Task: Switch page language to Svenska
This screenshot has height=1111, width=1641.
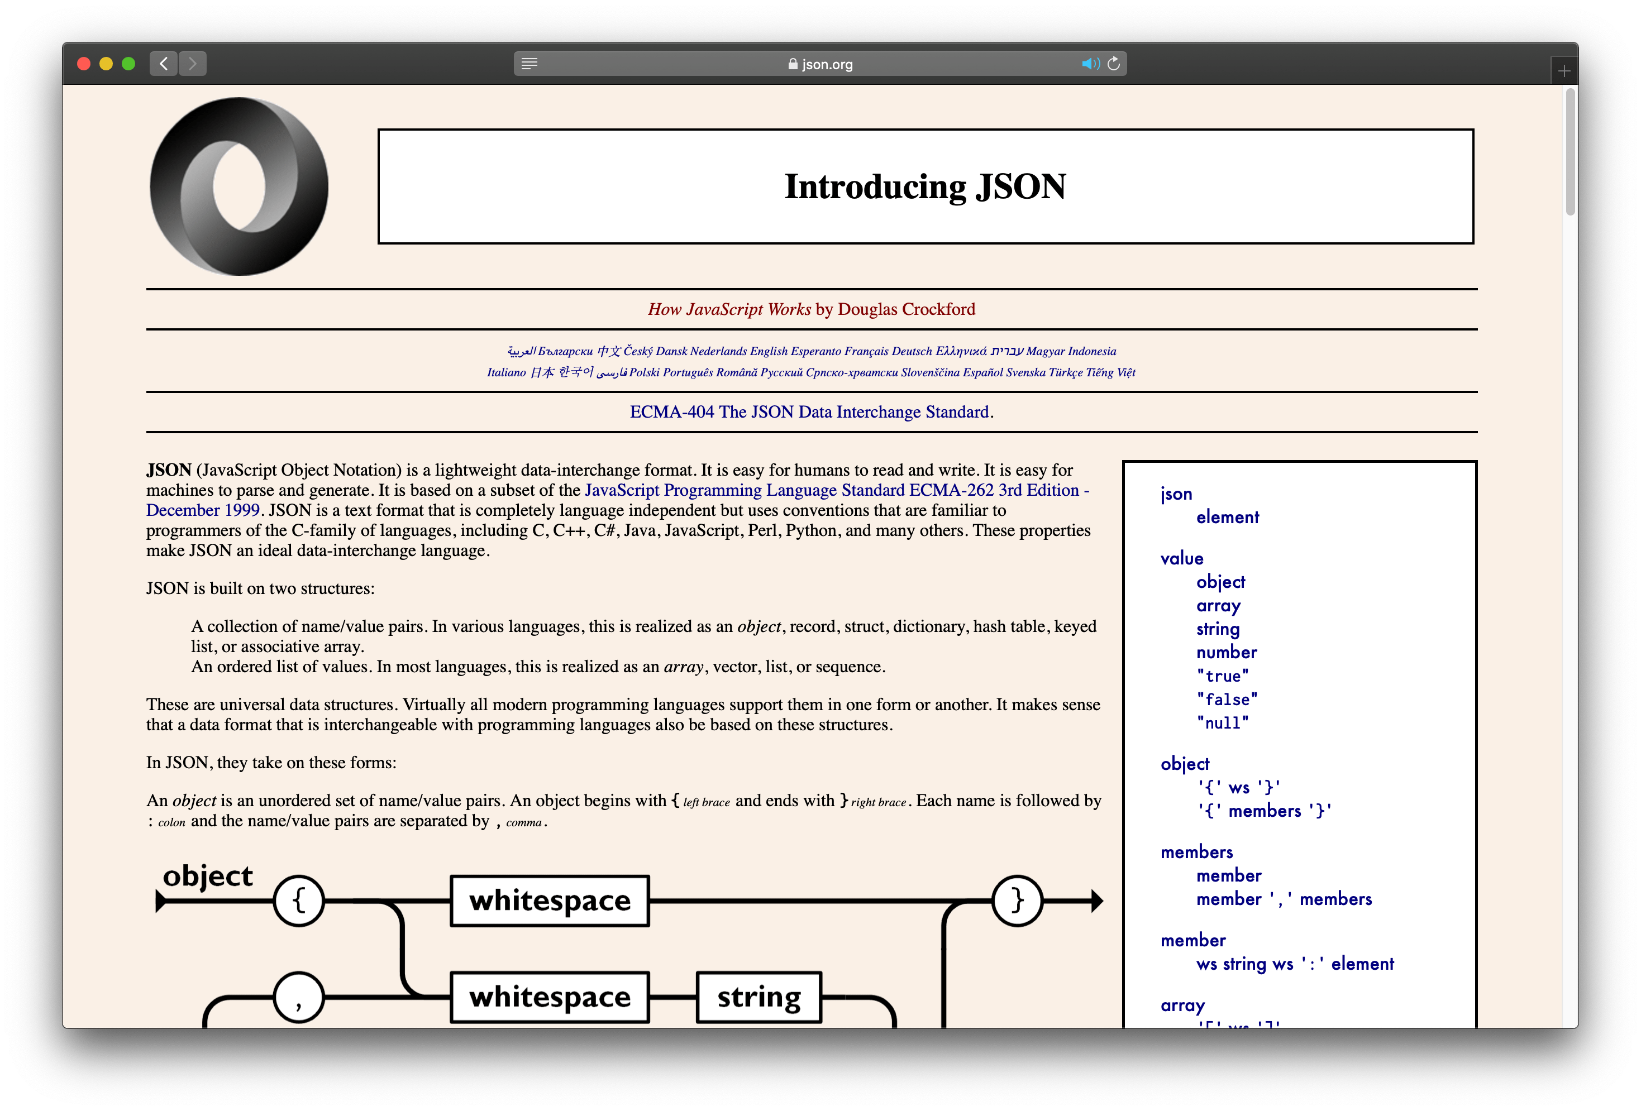Action: click(1025, 373)
